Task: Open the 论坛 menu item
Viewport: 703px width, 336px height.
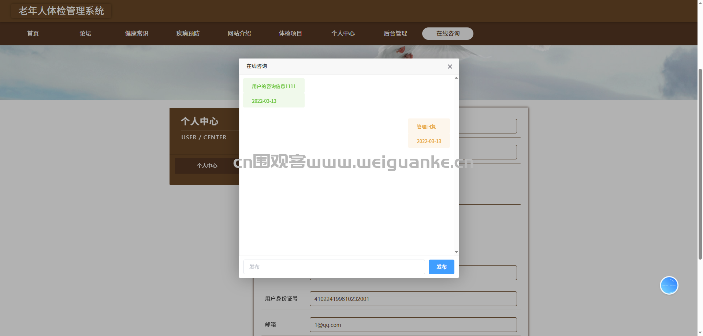Action: coord(85,33)
